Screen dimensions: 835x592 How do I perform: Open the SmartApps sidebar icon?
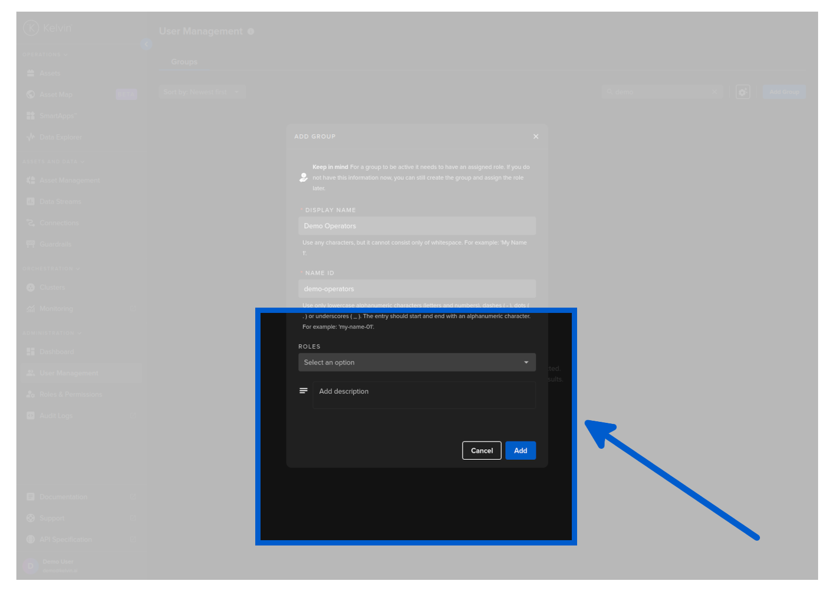[31, 116]
